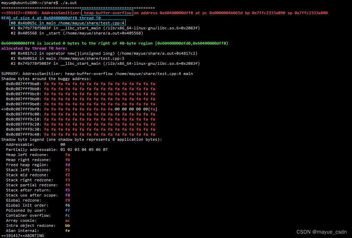The height and width of the screenshot is (238, 352).
Task: Click the fb value for Heap right redzone
Action: (68, 160)
